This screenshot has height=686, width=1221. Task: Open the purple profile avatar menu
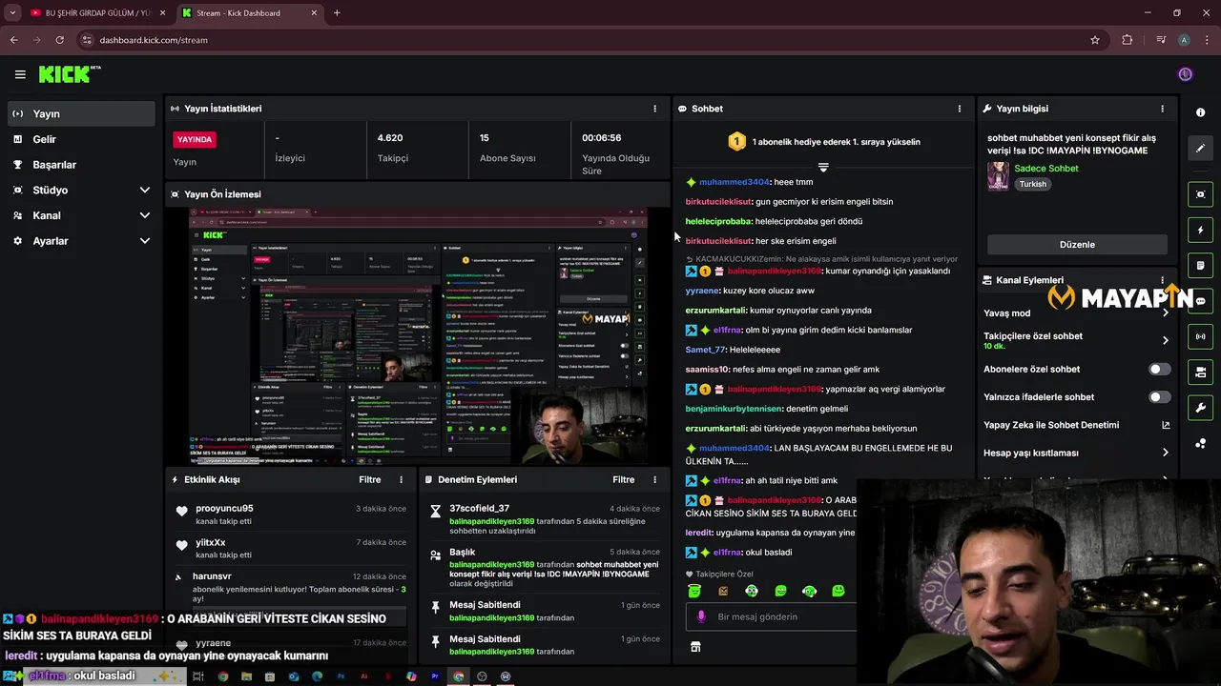[x=1186, y=74]
